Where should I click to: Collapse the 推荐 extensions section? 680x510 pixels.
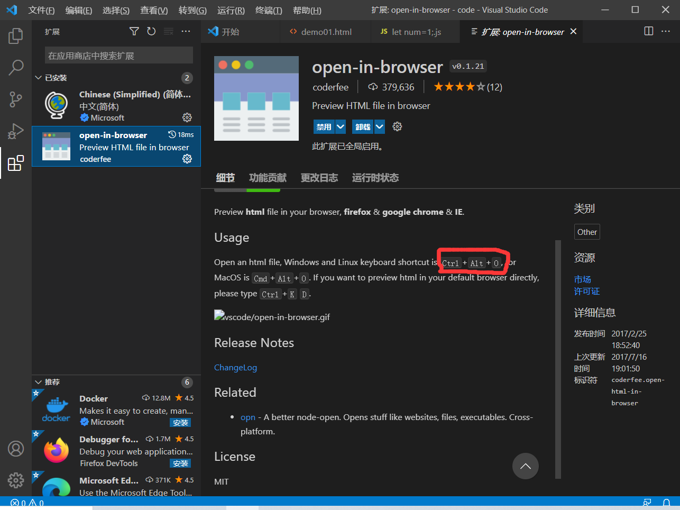[38, 382]
